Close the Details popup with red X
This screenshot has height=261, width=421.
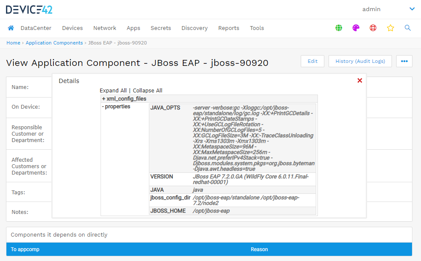(x=360, y=80)
